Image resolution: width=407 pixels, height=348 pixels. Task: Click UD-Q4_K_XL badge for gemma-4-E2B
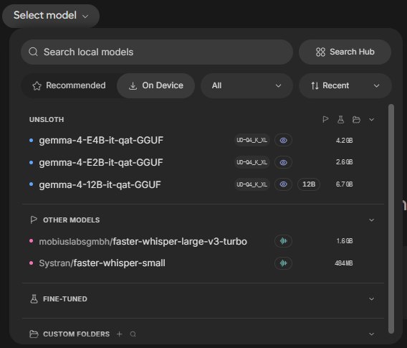(252, 162)
